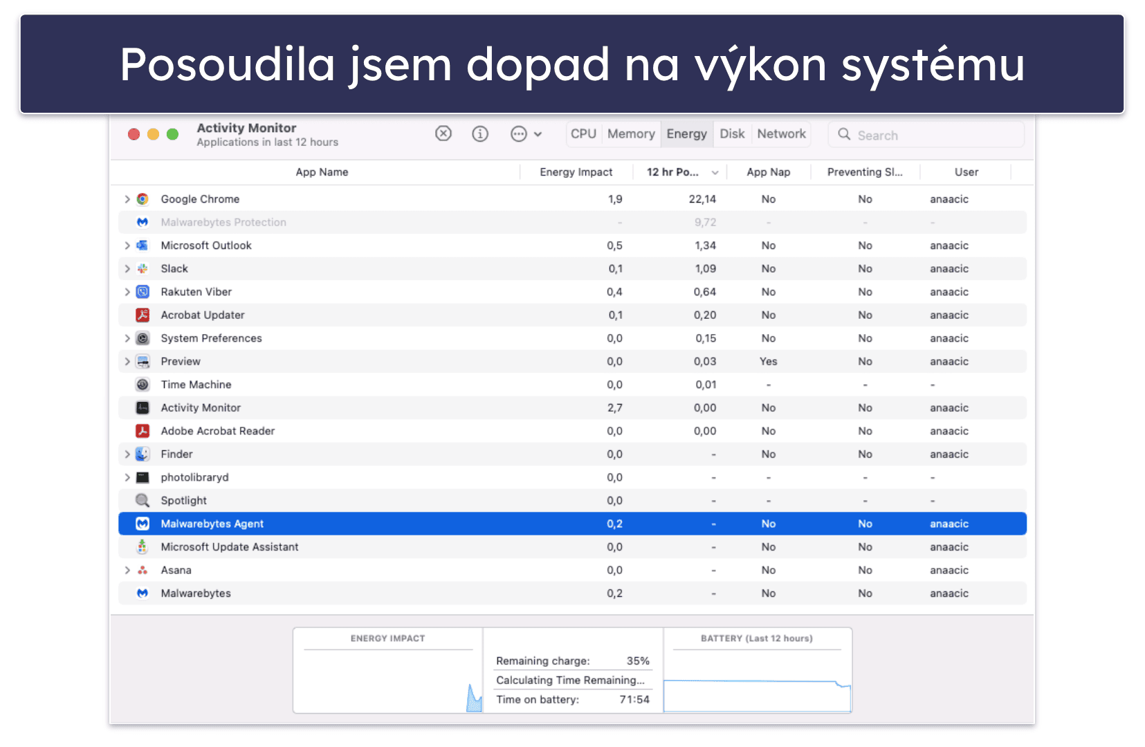
Task: Expand the Slack row
Action: pyautogui.click(x=127, y=268)
